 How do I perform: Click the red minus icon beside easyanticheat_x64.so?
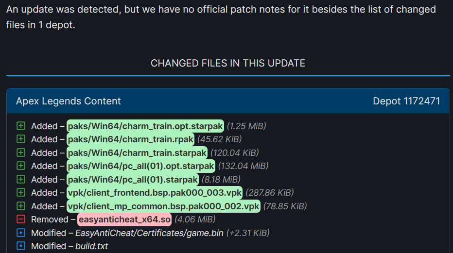(x=20, y=219)
